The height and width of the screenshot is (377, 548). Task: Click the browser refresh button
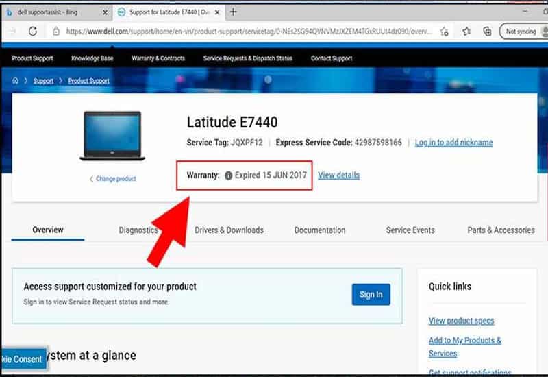tap(32, 32)
